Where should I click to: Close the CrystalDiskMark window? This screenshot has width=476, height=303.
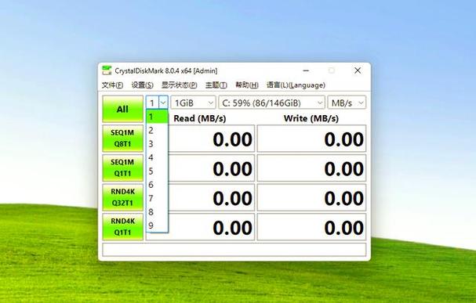tap(358, 70)
